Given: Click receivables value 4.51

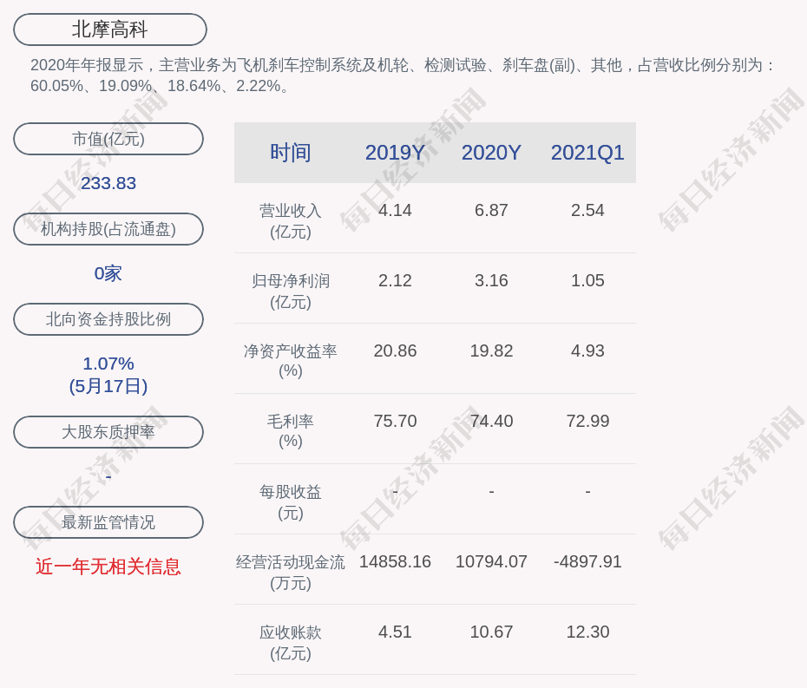Looking at the screenshot, I should pos(395,632).
